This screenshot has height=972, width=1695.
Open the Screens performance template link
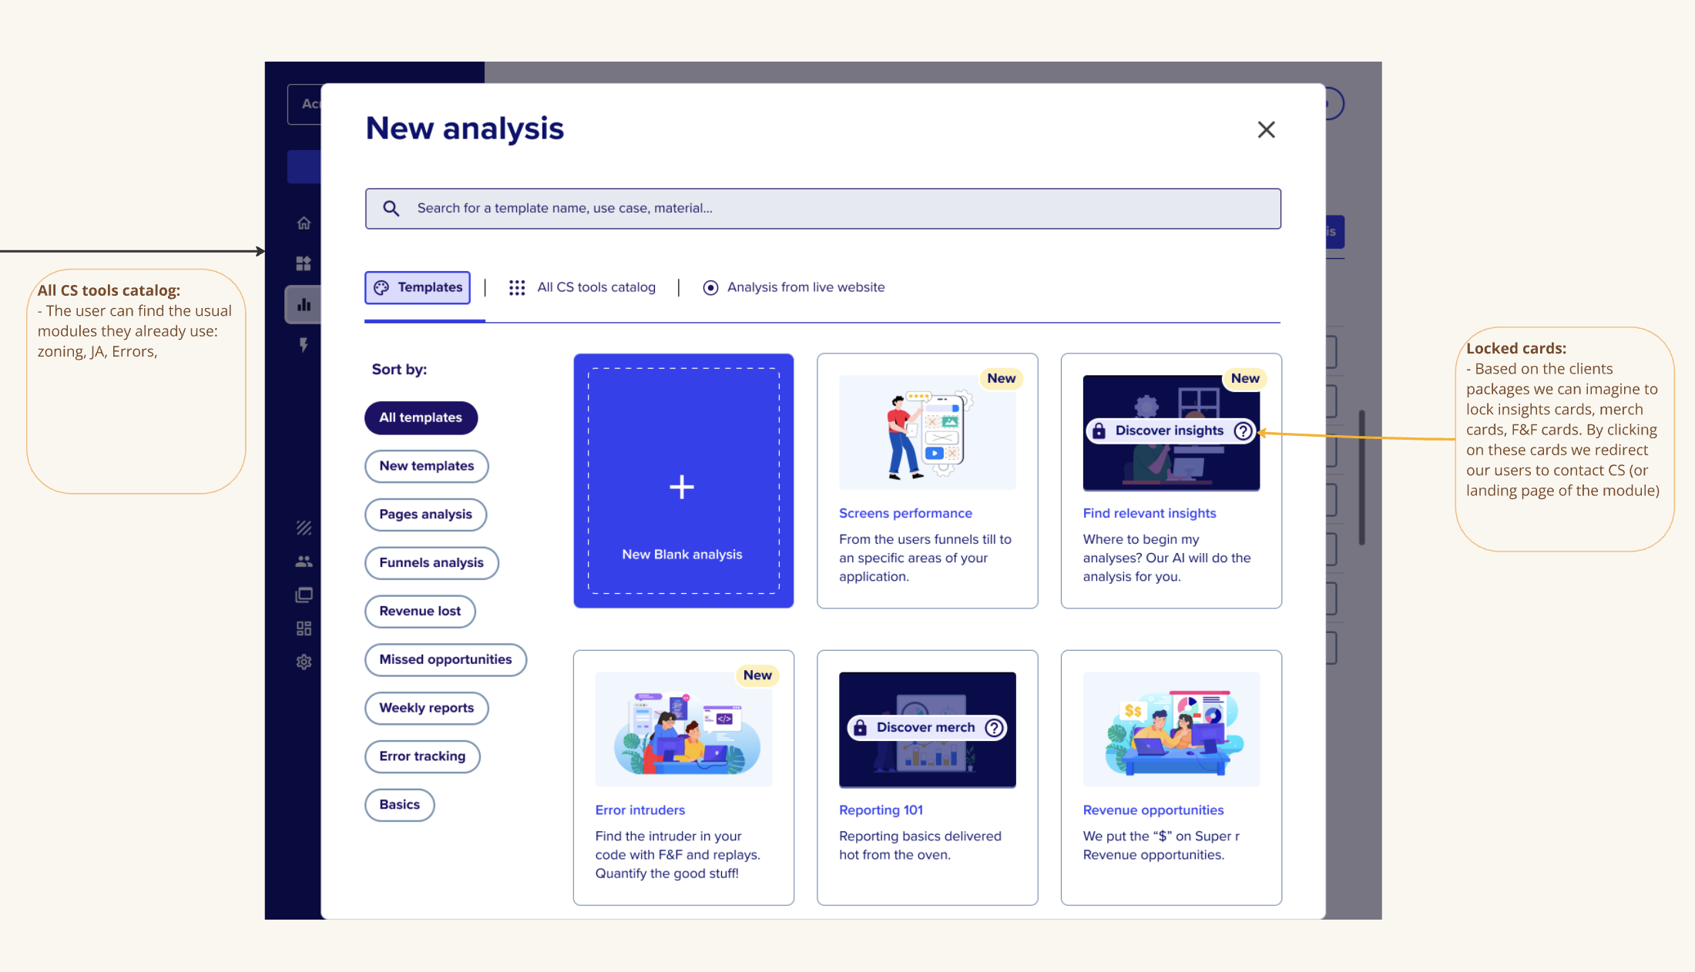[905, 513]
